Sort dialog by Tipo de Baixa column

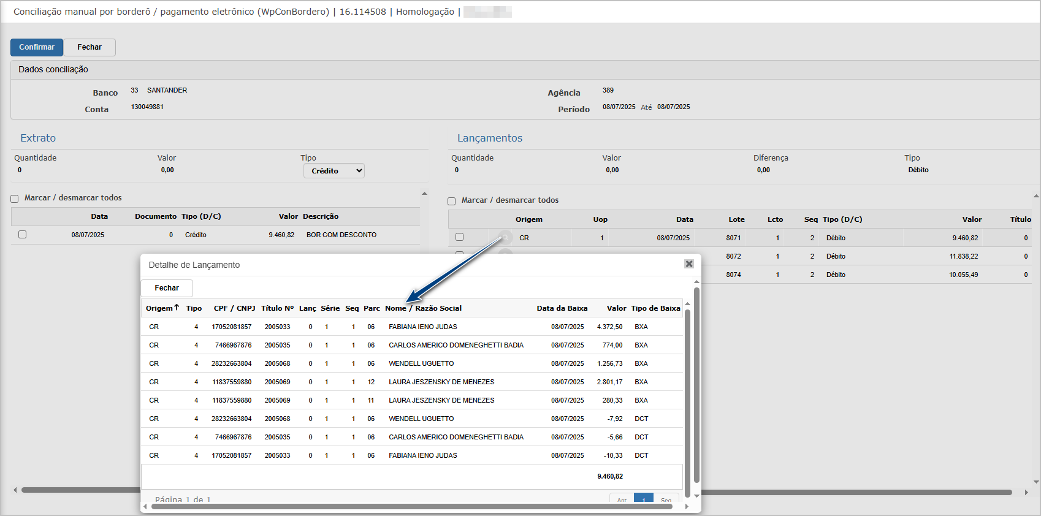point(656,308)
